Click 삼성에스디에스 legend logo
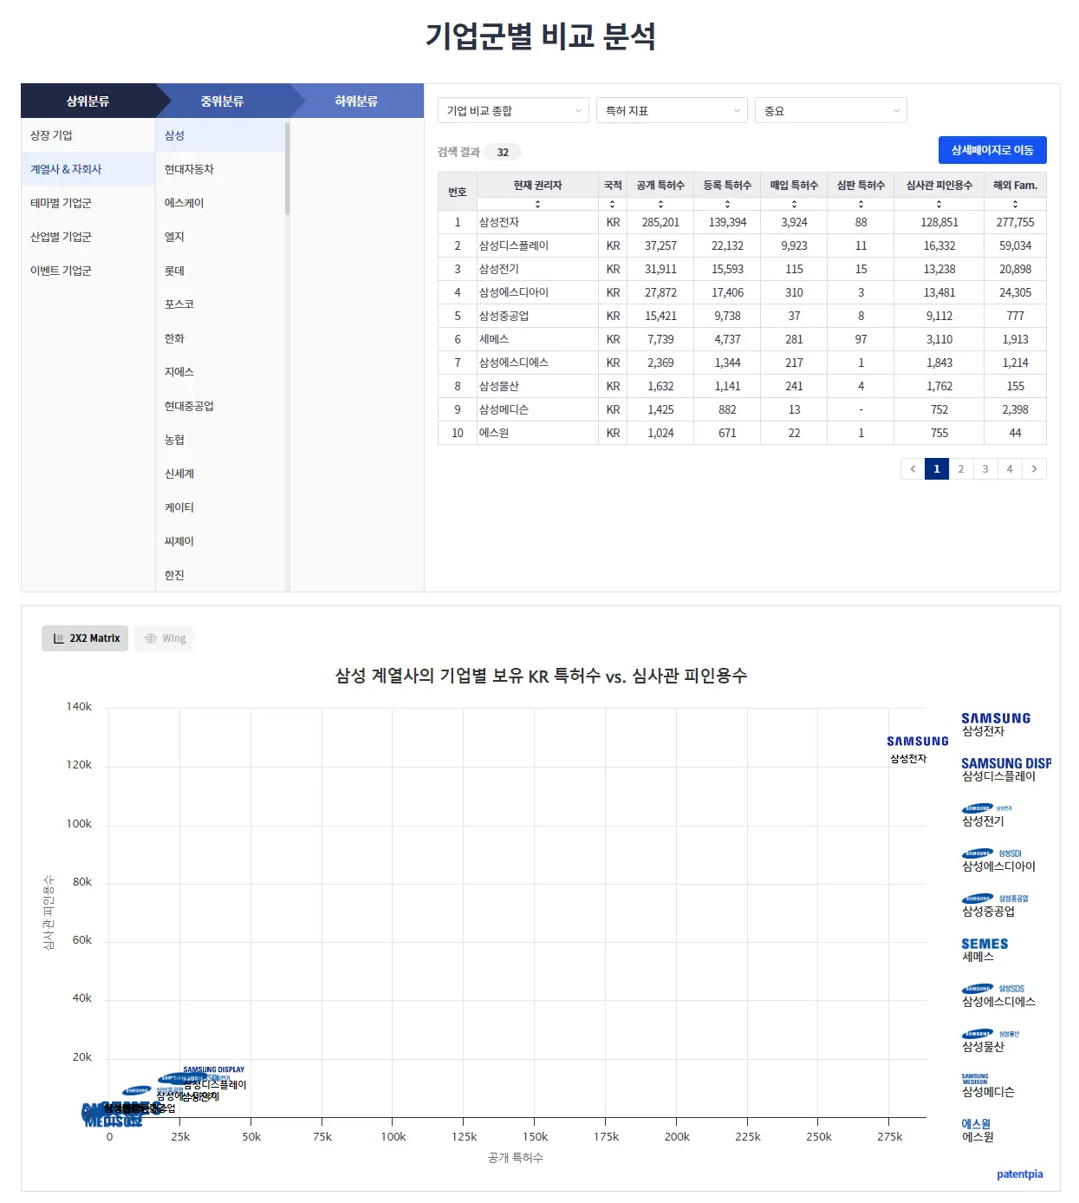This screenshot has height=1203, width=1079. coord(993,989)
